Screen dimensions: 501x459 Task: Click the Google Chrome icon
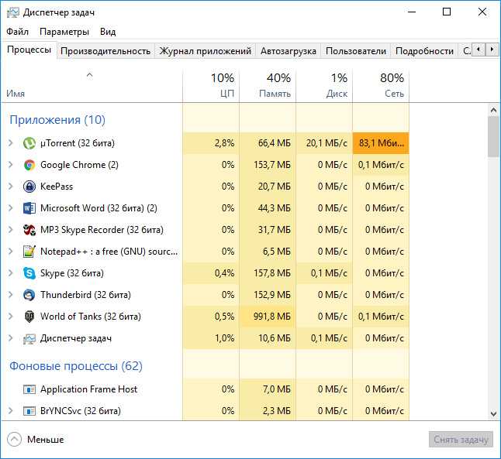(29, 165)
